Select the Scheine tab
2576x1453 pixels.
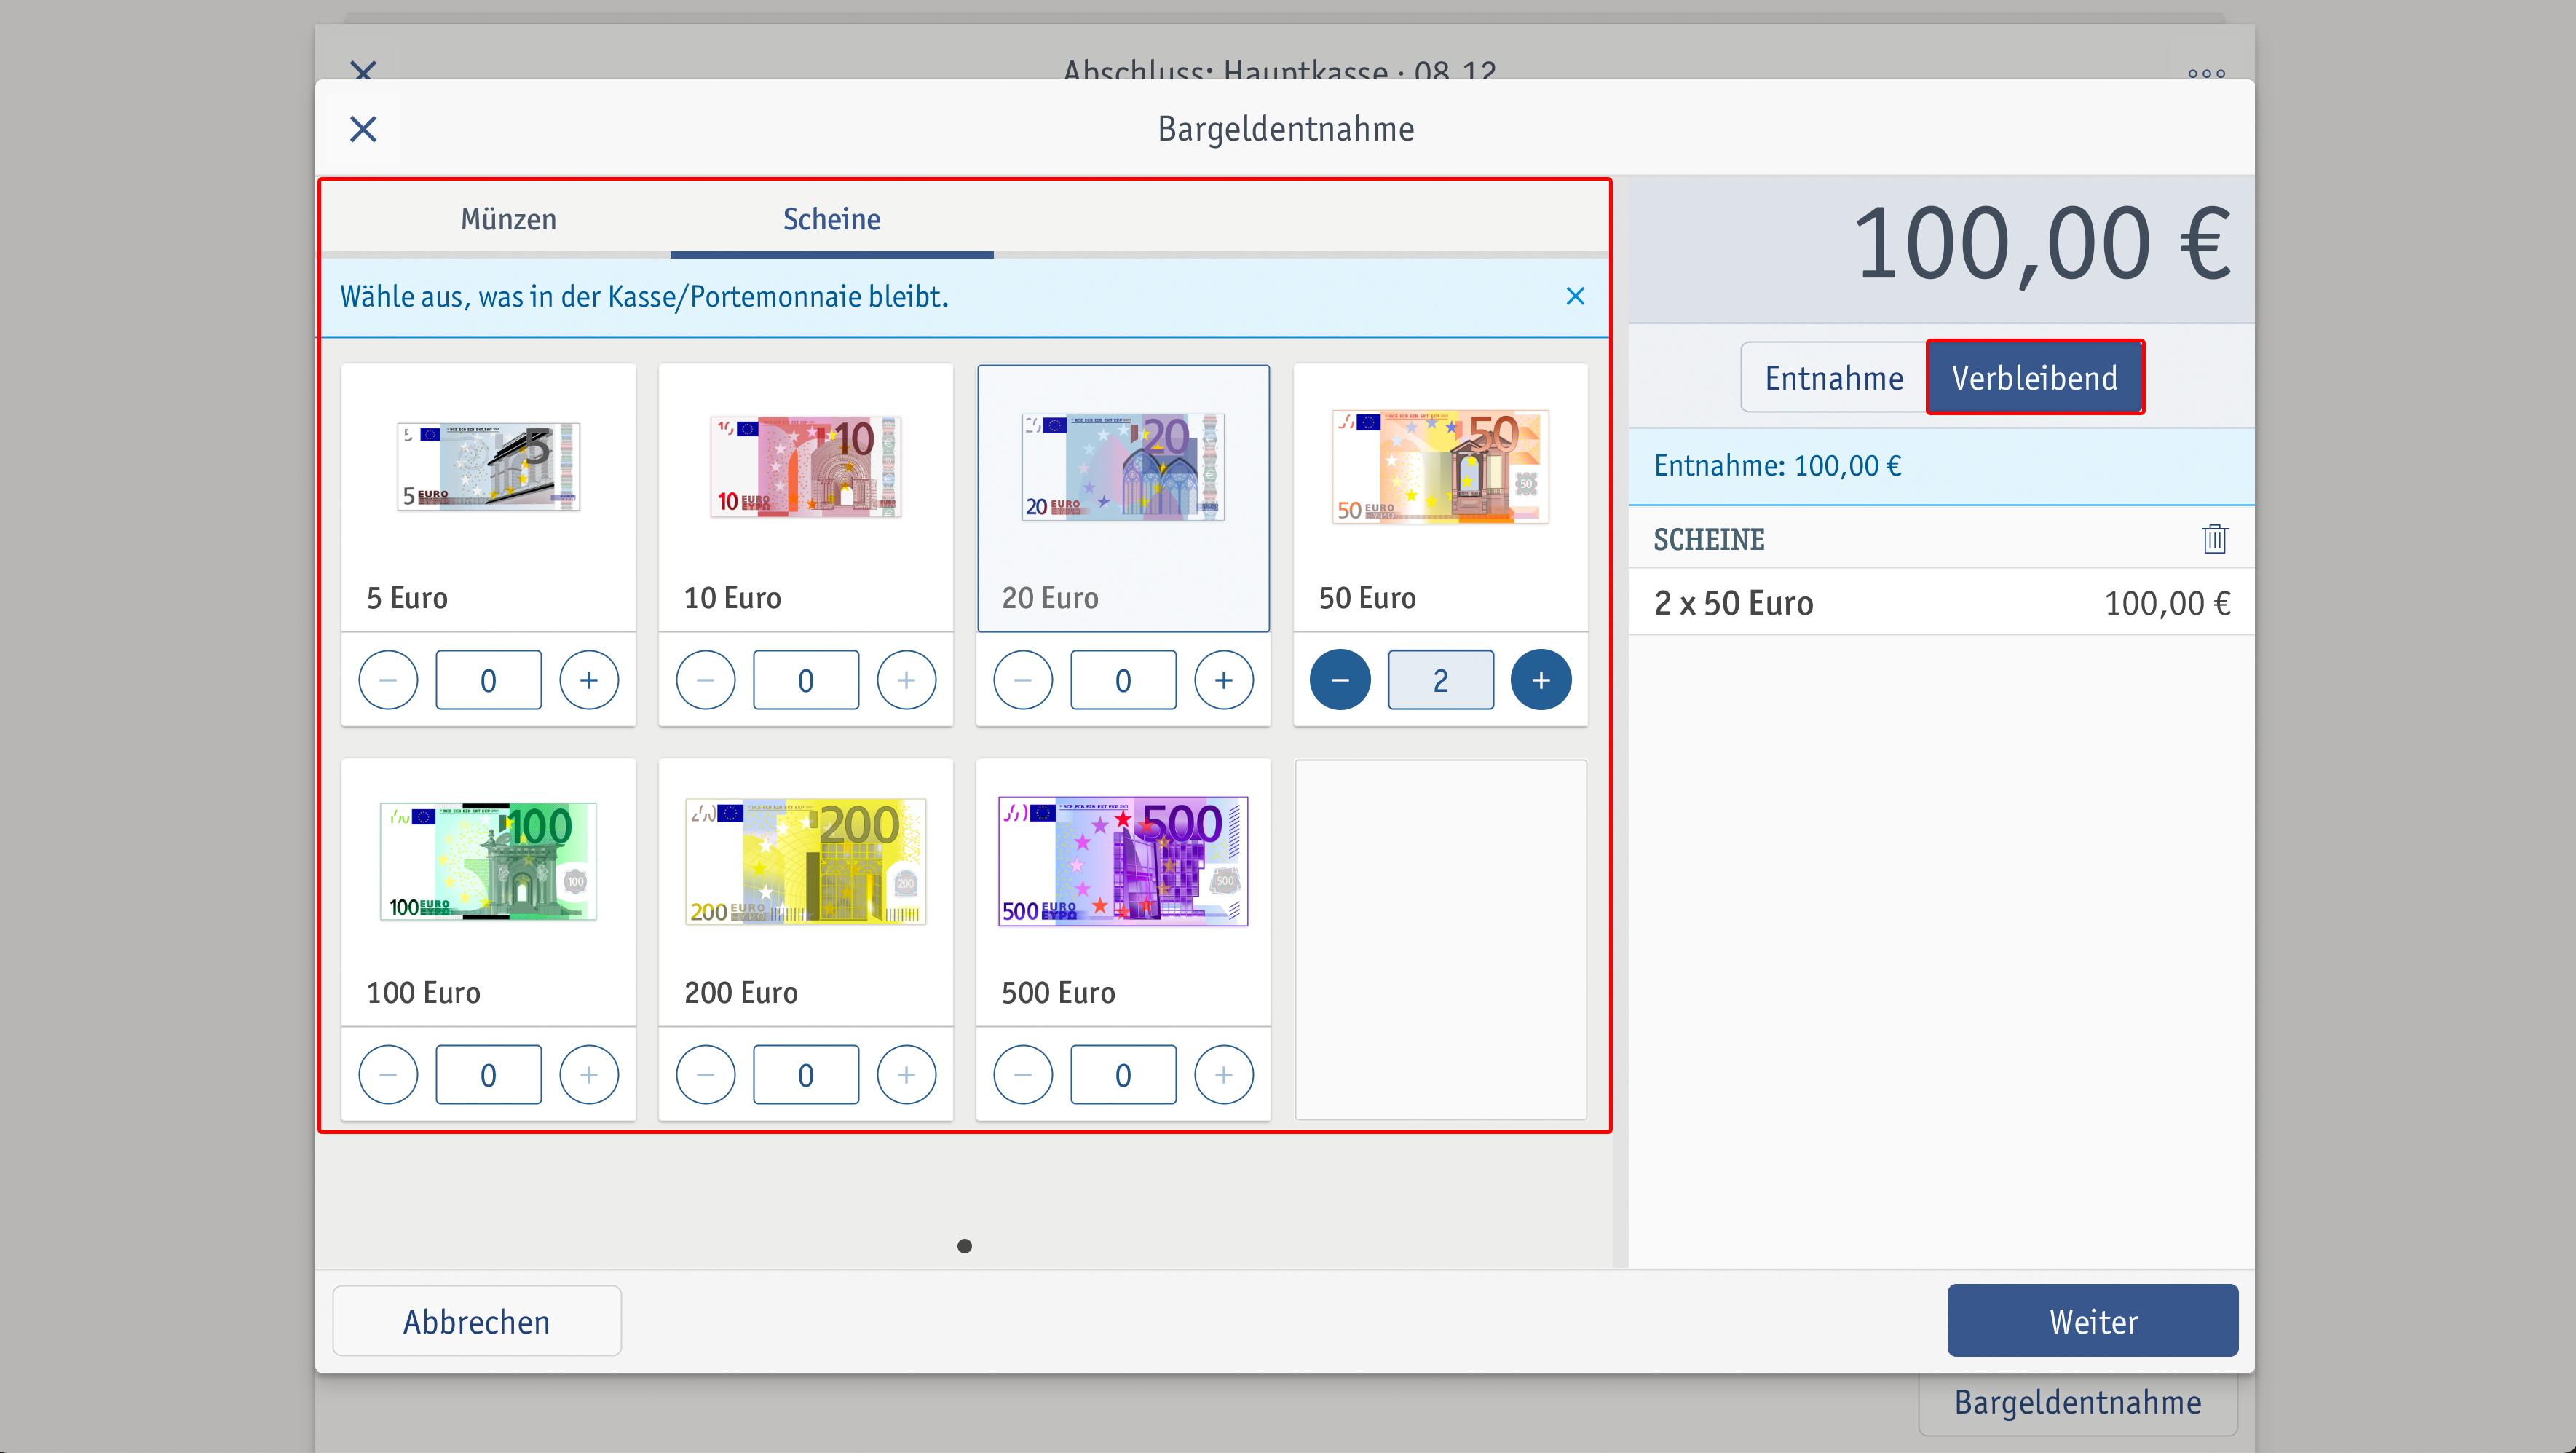(831, 219)
